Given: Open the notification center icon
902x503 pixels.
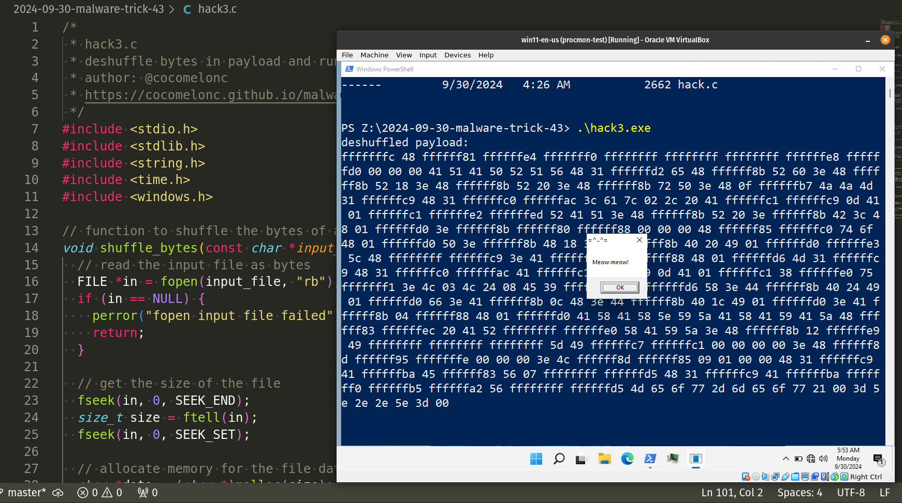Looking at the screenshot, I should click(879, 459).
